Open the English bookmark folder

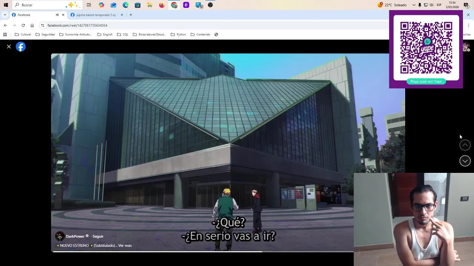pyautogui.click(x=105, y=34)
